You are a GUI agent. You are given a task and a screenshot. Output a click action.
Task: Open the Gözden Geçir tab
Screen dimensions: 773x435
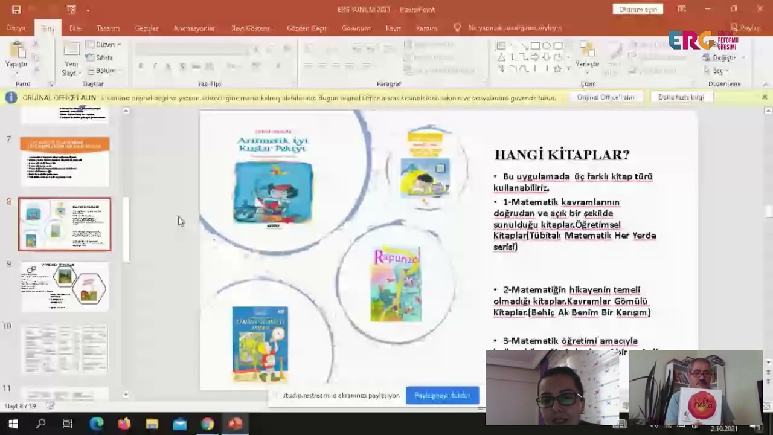click(306, 28)
